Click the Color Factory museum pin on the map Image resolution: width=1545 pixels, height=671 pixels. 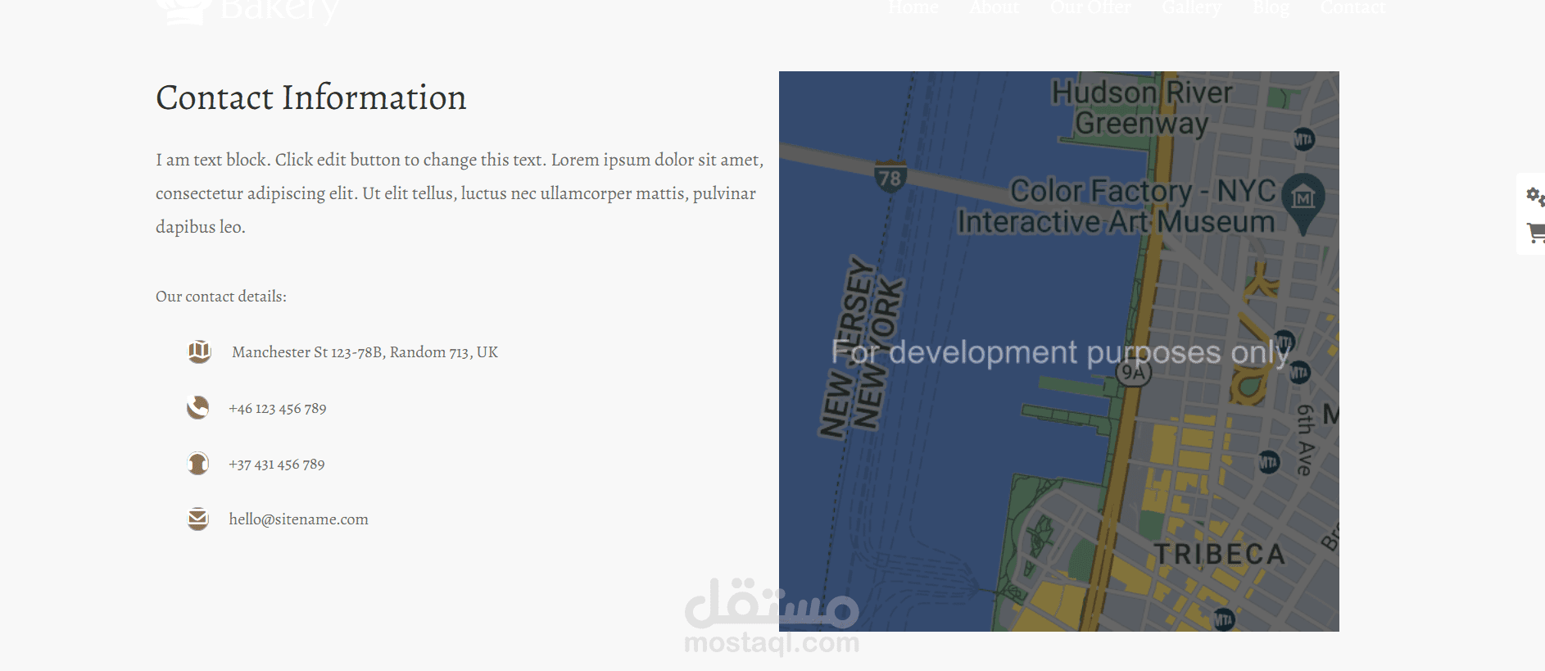click(x=1303, y=203)
